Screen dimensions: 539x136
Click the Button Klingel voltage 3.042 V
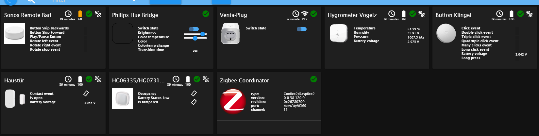tap(521, 55)
